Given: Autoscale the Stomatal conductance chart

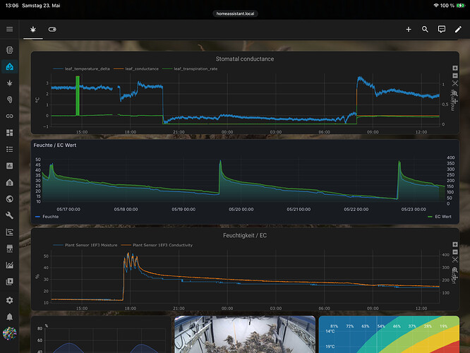Looking at the screenshot, I should pos(454,83).
